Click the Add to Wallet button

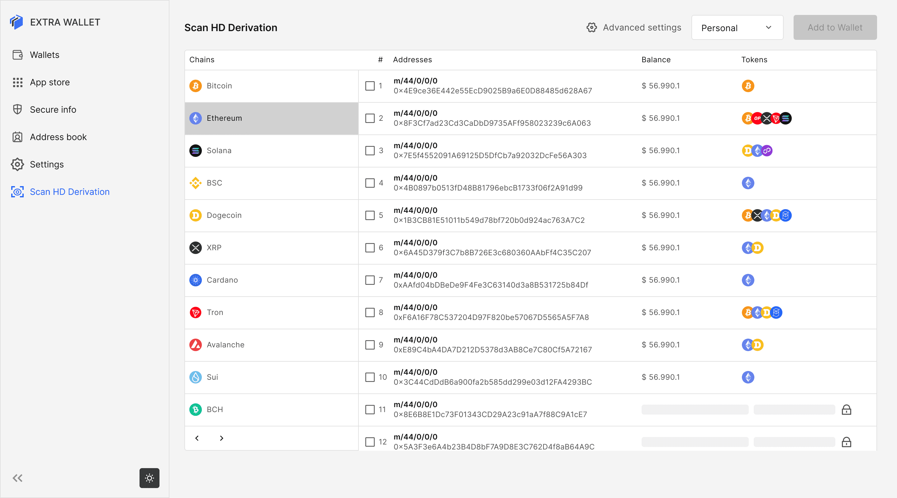pyautogui.click(x=835, y=27)
